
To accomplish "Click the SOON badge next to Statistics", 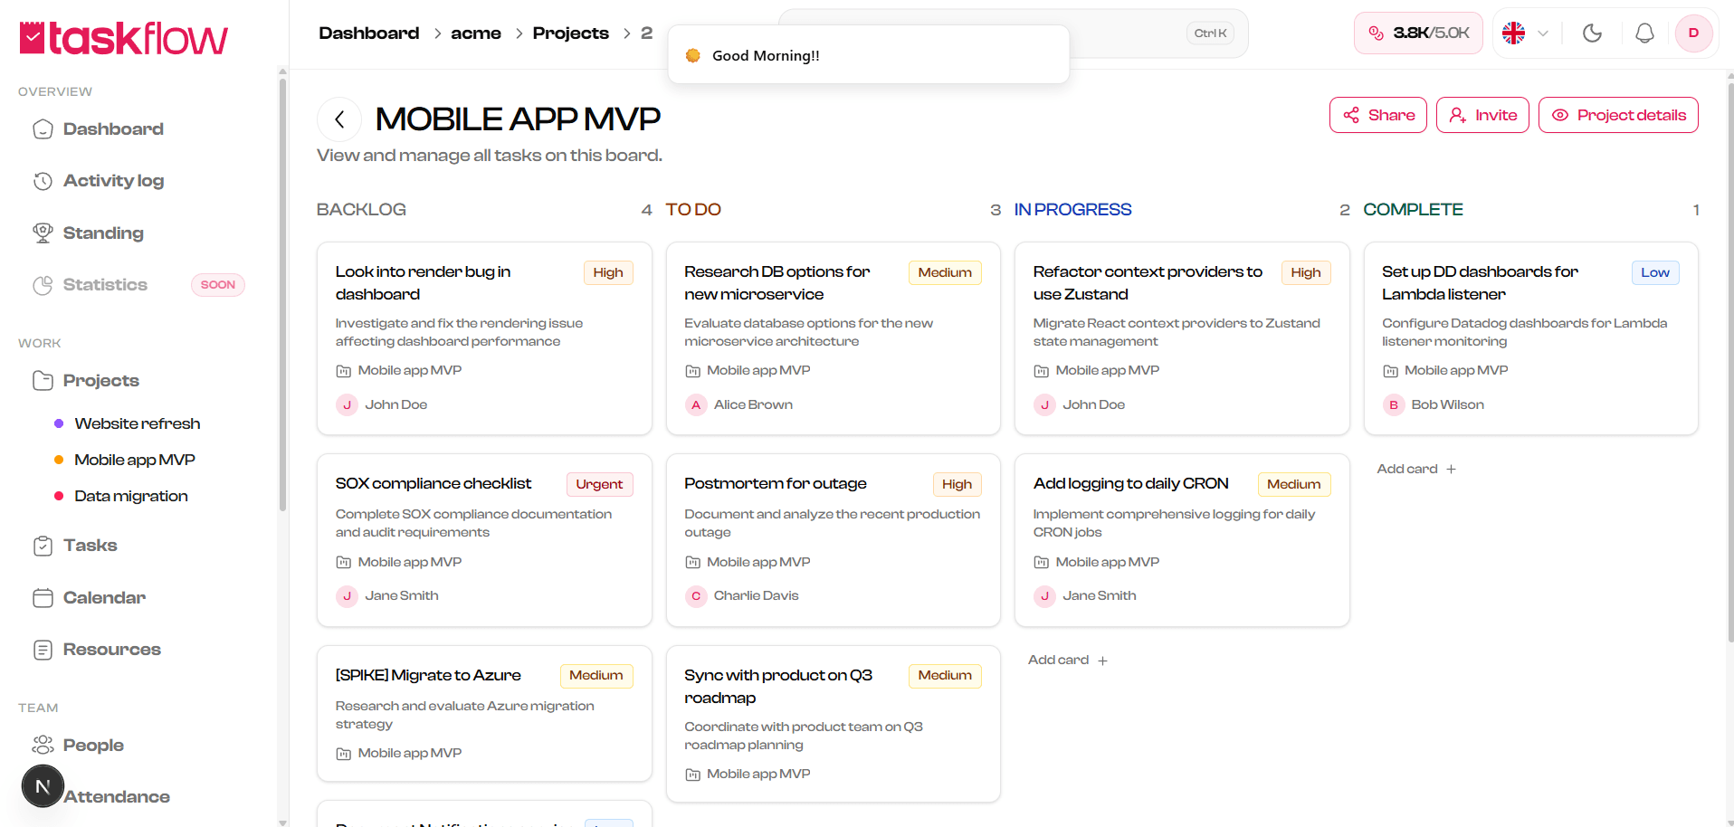I will click(x=218, y=285).
